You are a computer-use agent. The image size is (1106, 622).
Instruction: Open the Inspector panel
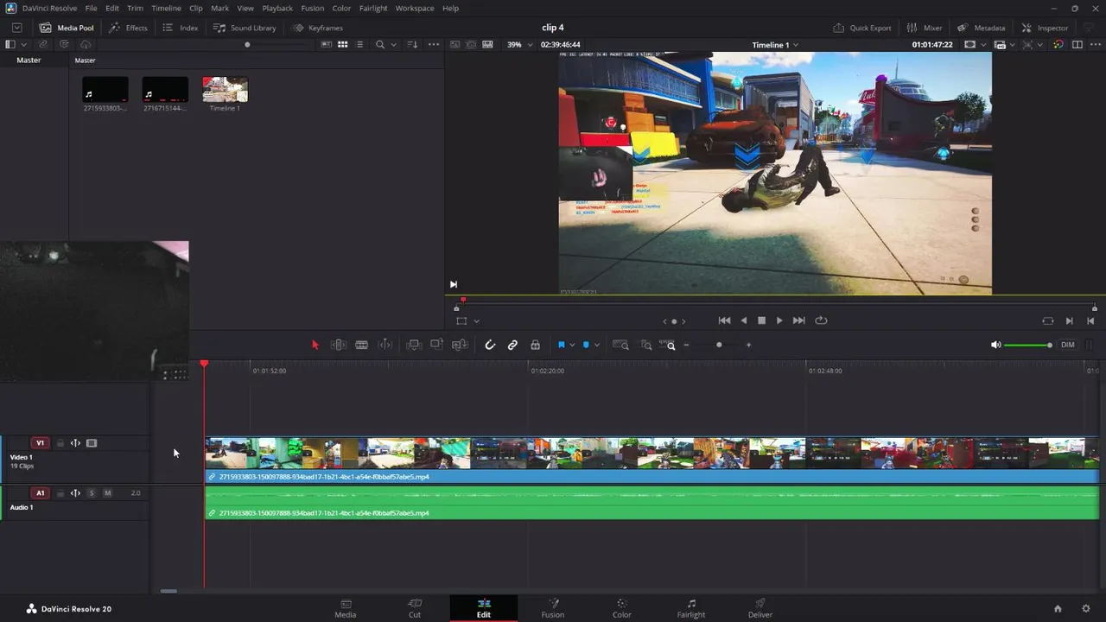[x=1045, y=28]
